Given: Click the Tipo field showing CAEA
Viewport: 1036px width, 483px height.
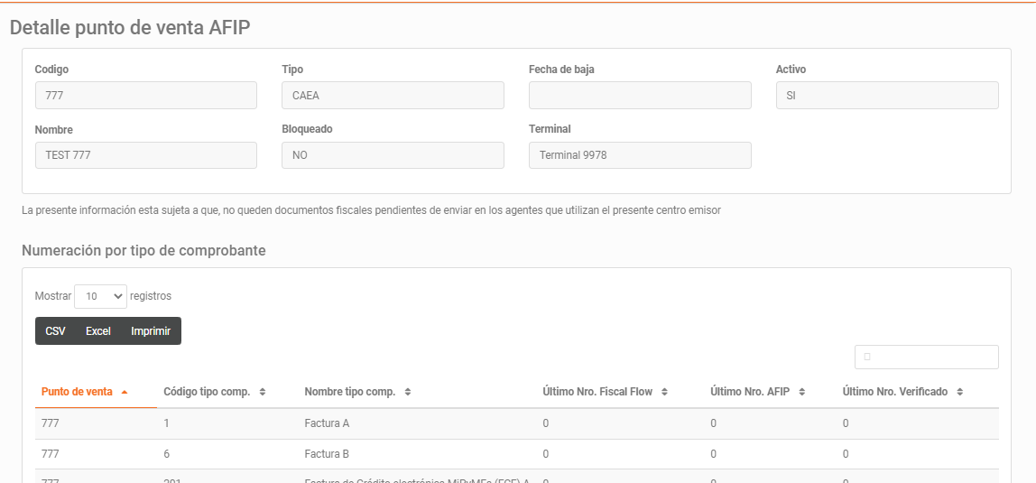Looking at the screenshot, I should click(393, 95).
